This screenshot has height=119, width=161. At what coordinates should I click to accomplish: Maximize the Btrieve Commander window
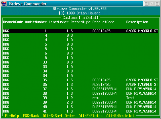click(x=157, y=4)
